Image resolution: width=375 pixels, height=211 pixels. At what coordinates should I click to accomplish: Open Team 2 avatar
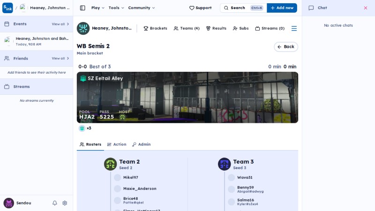(110, 164)
